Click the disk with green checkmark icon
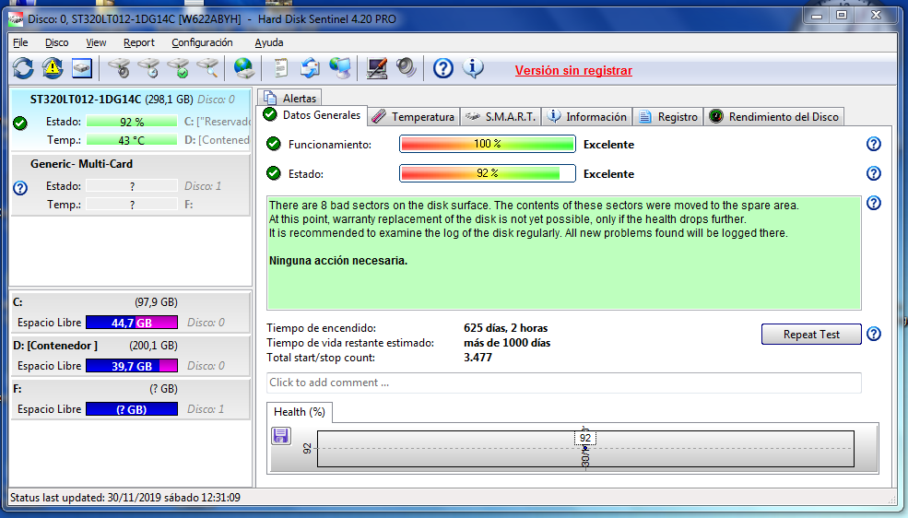The width and height of the screenshot is (908, 518). 178,68
